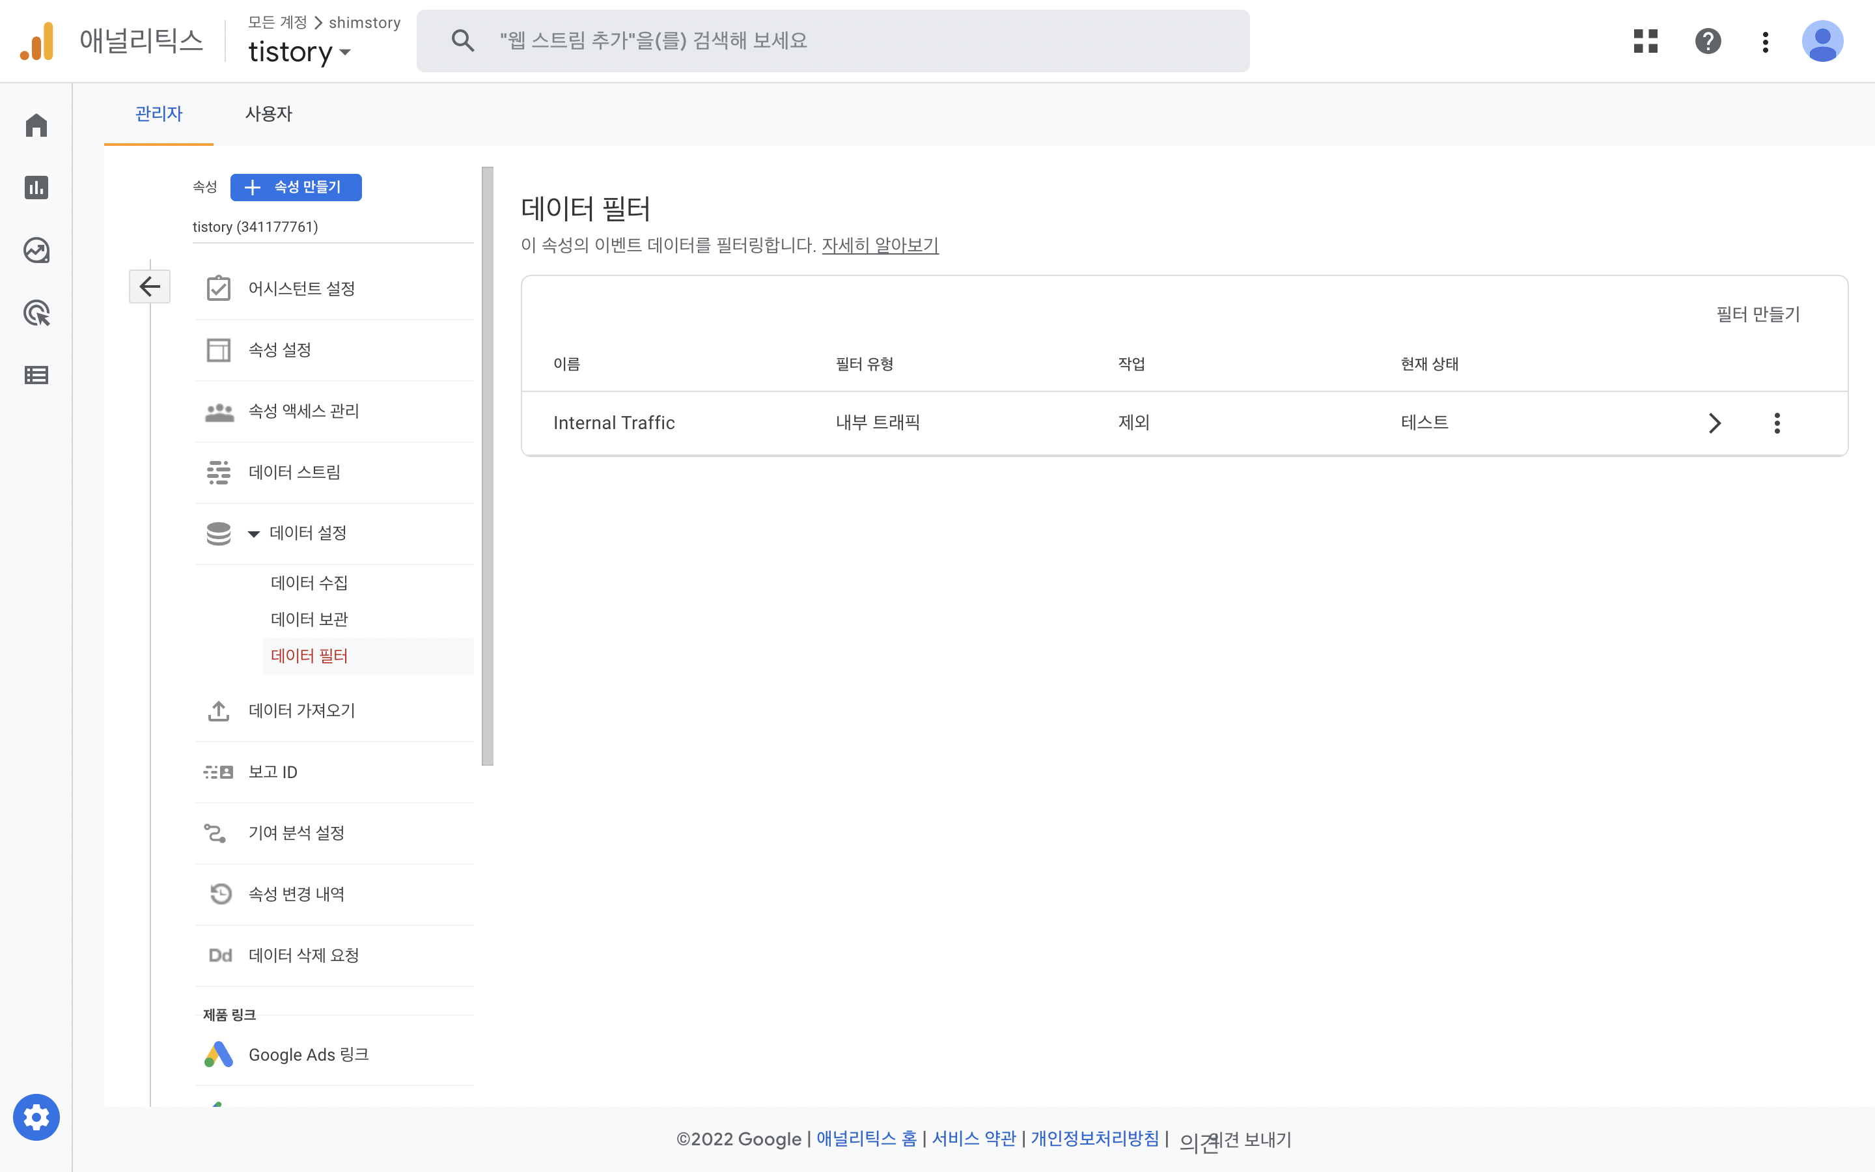The height and width of the screenshot is (1172, 1875).
Task: Click the 이름 column header
Action: pyautogui.click(x=566, y=363)
